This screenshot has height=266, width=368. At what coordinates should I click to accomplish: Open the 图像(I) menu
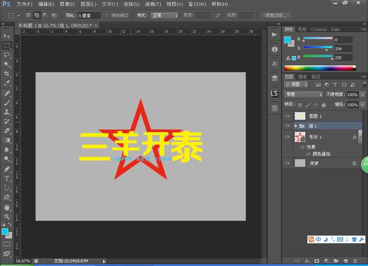[67, 4]
